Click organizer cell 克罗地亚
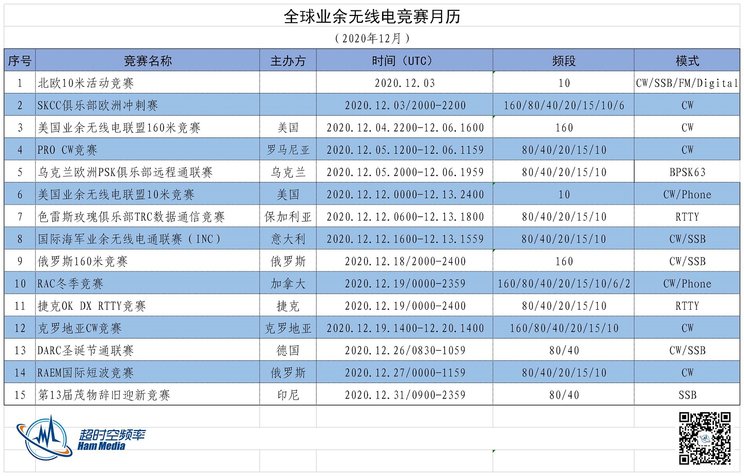This screenshot has width=744, height=476. coord(288,328)
